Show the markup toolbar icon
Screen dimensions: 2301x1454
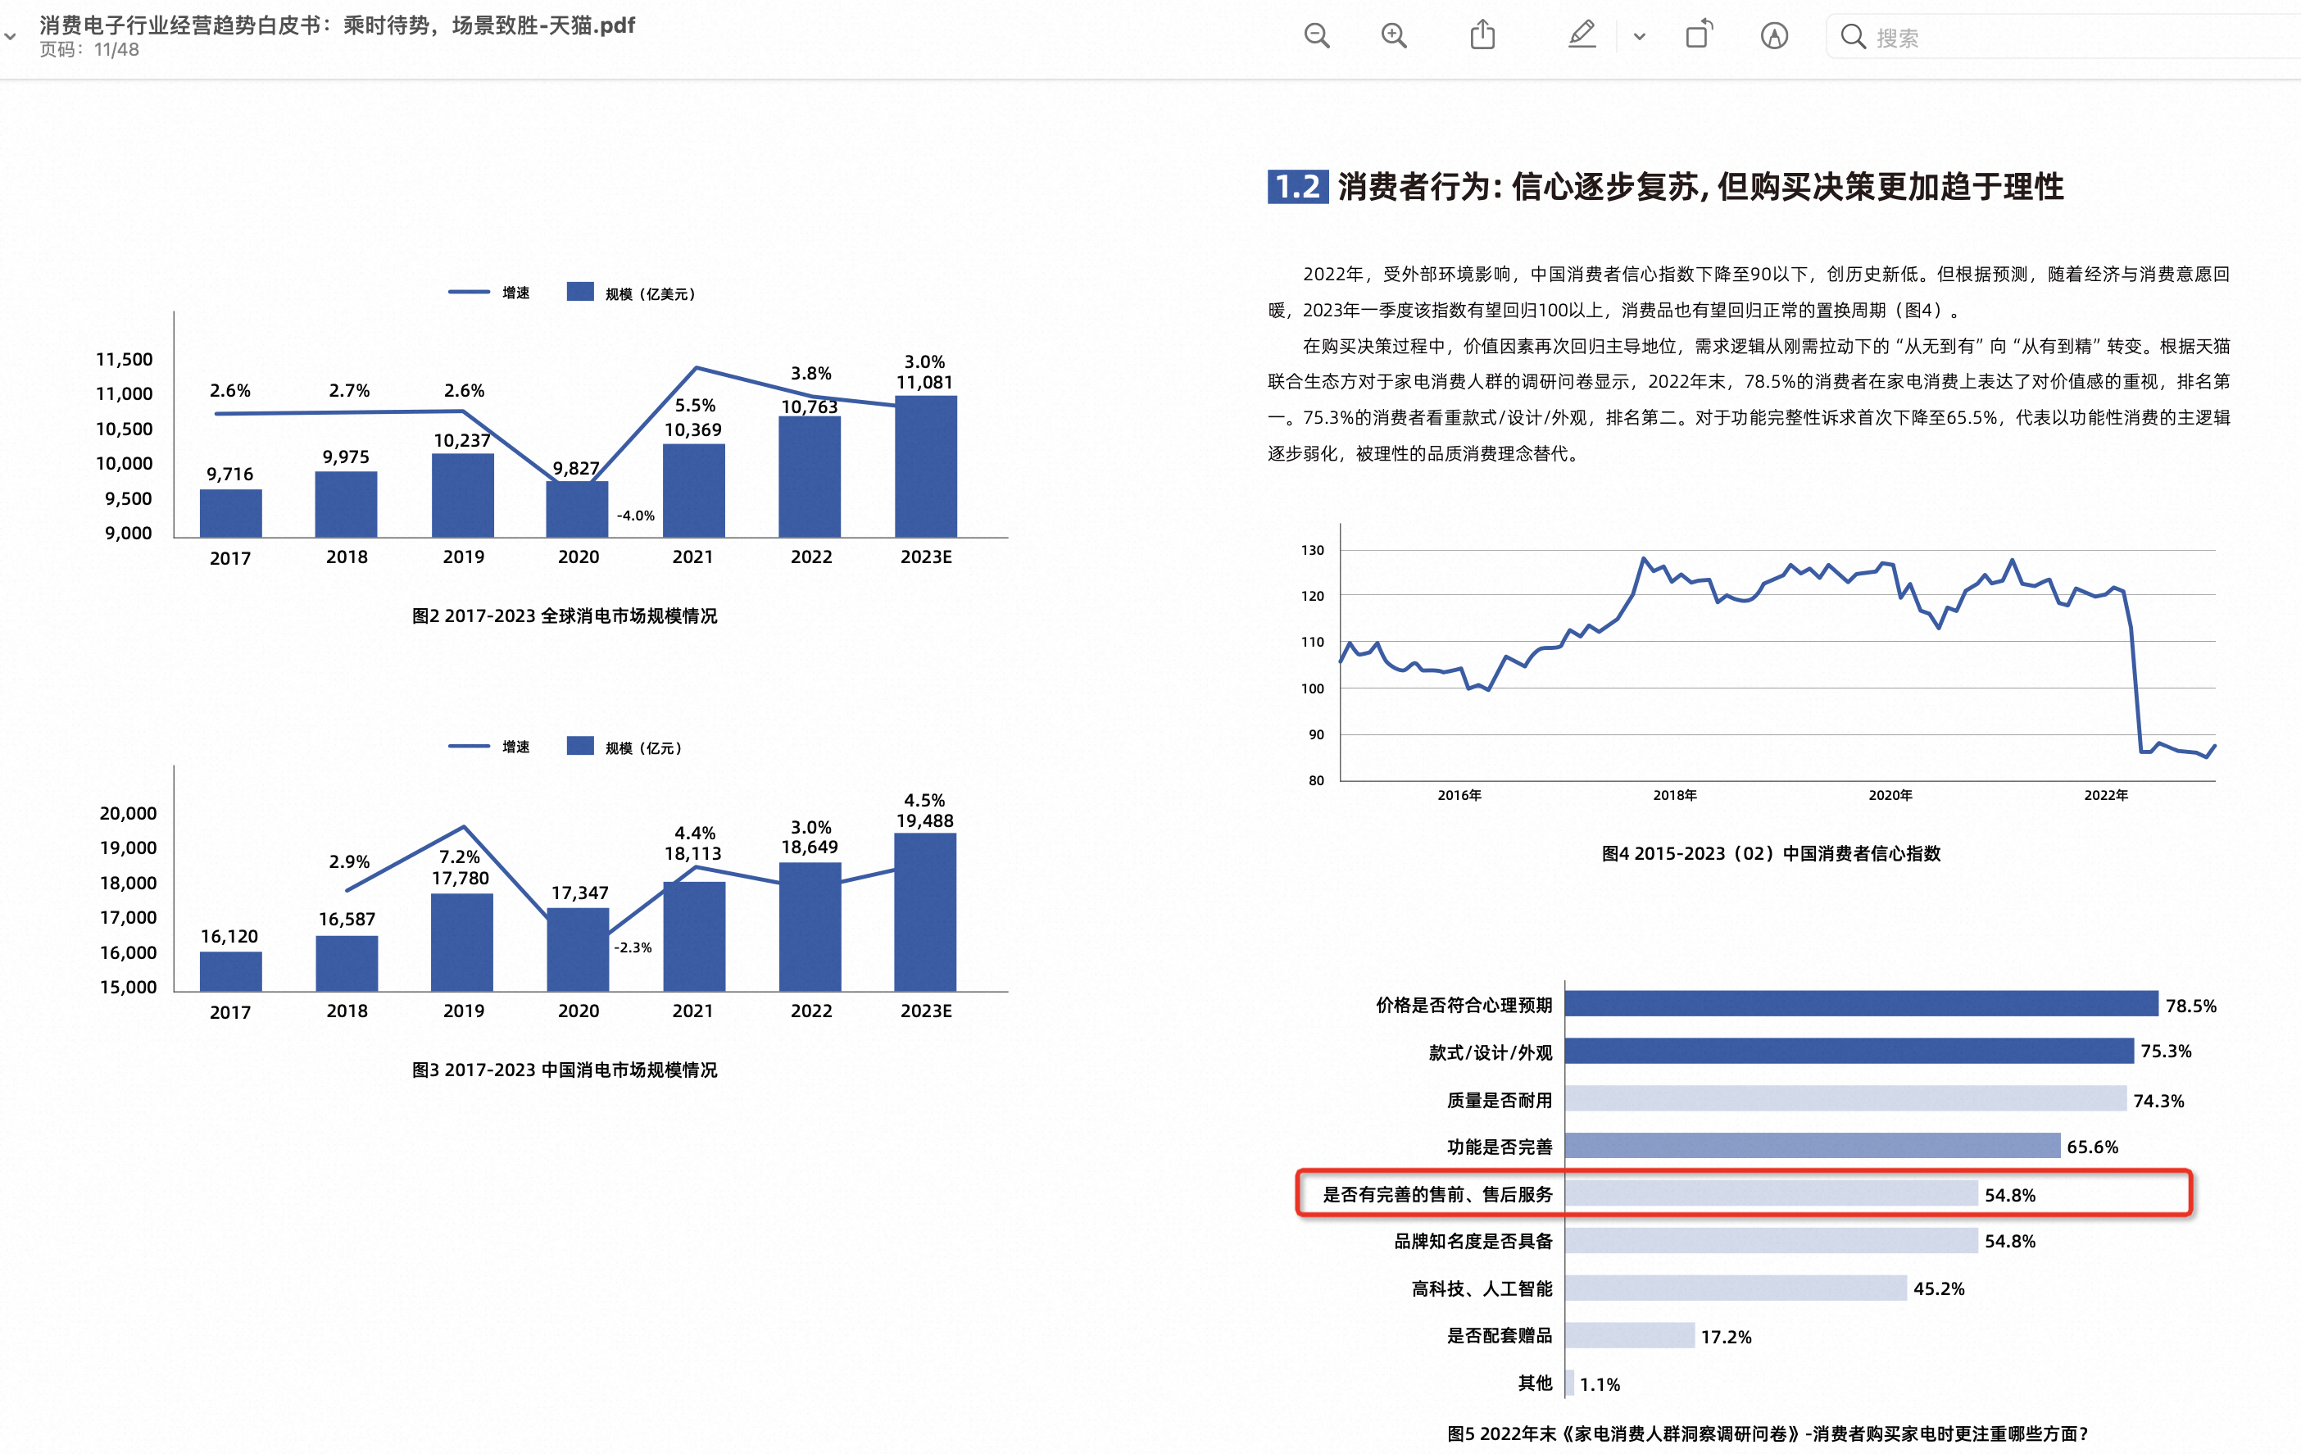pos(1773,36)
